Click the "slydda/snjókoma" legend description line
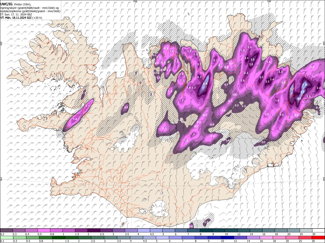This screenshot has width=325, height=243. point(30,11)
